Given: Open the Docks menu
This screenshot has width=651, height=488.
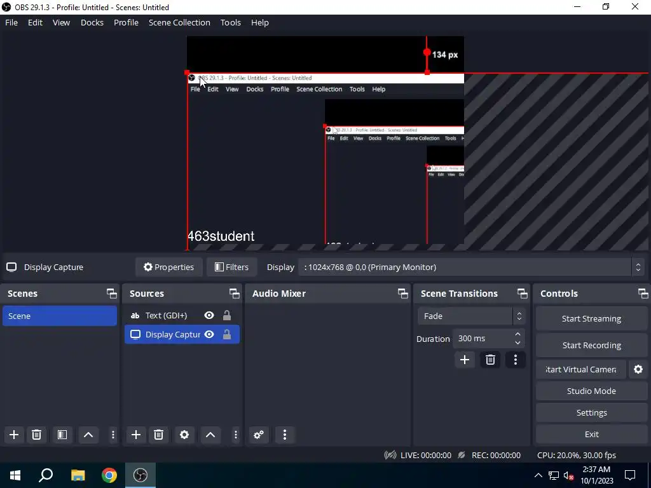Looking at the screenshot, I should [x=92, y=22].
